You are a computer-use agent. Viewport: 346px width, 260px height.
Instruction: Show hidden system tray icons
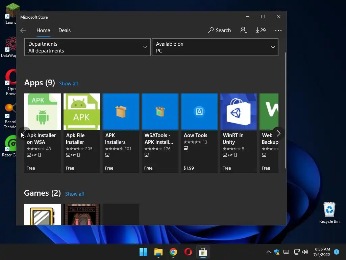pyautogui.click(x=269, y=252)
